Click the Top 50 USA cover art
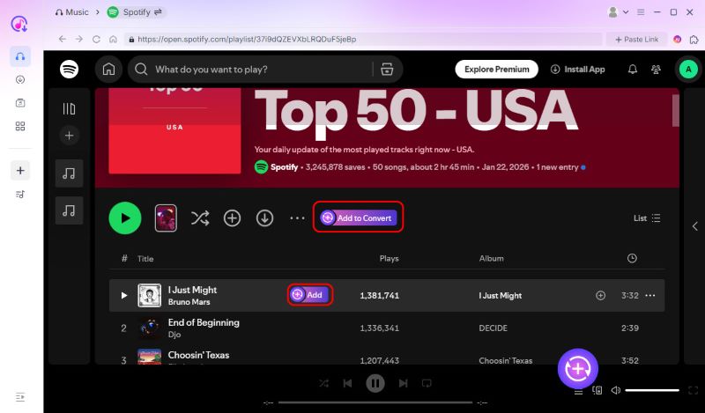The height and width of the screenshot is (413, 705). click(x=174, y=131)
